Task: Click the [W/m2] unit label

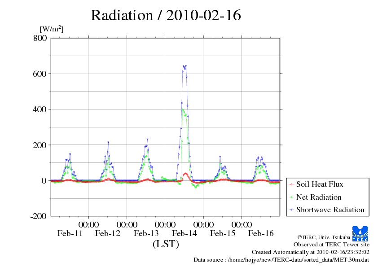Action: pos(51,29)
